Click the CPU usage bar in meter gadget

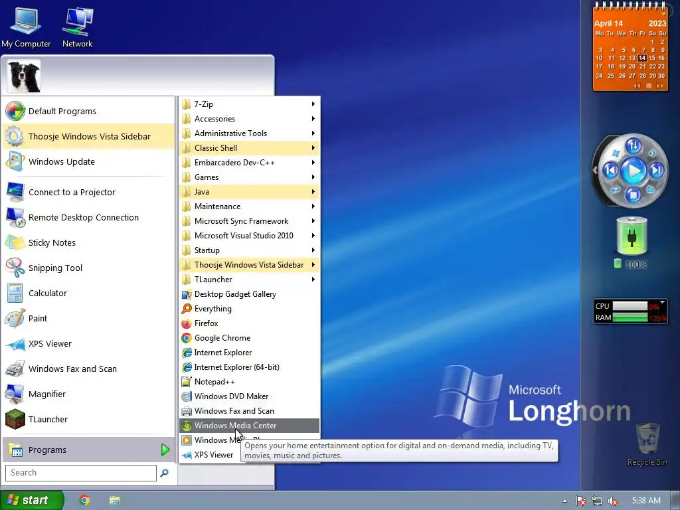[x=630, y=306]
